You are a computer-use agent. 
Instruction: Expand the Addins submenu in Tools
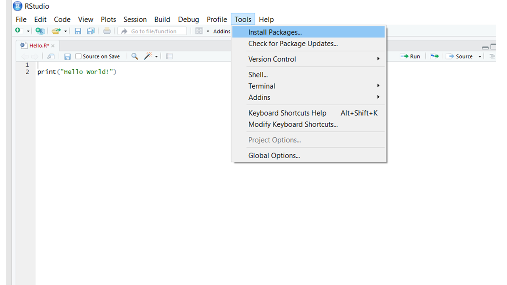point(309,97)
